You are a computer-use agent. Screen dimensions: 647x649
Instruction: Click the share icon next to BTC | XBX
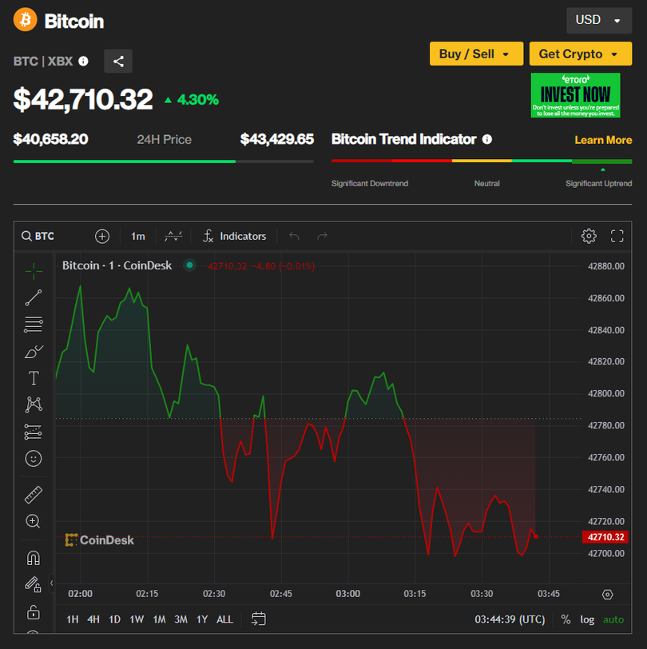pyautogui.click(x=118, y=61)
